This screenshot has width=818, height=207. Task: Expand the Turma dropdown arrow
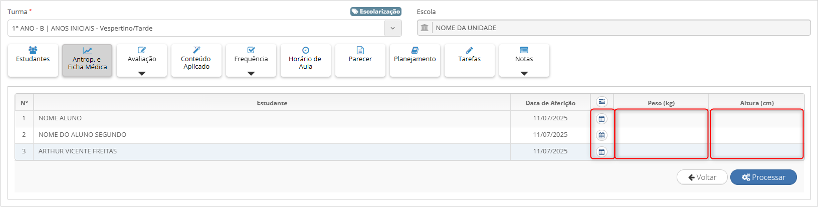coord(393,28)
